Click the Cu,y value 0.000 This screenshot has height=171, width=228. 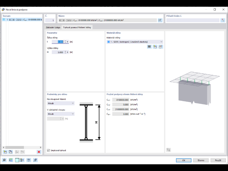click(x=121, y=104)
